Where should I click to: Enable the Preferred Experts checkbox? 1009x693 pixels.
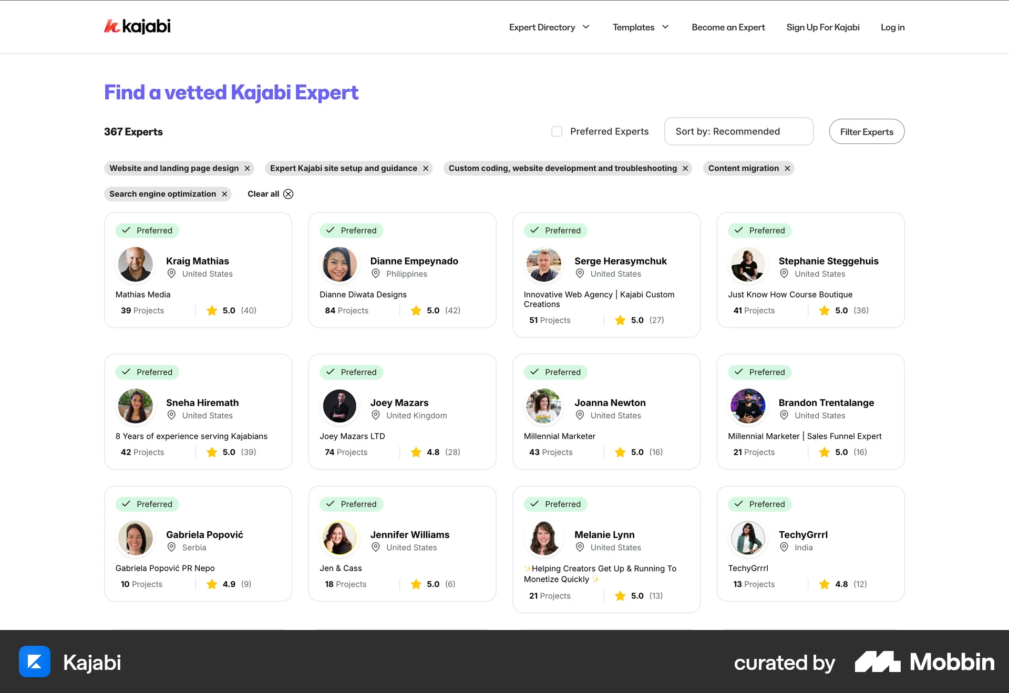pos(557,131)
